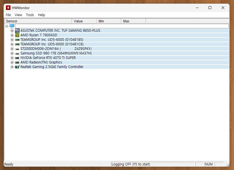Click the Realtek network controller icon
Screen dimensions: 234x170
click(x=17, y=67)
